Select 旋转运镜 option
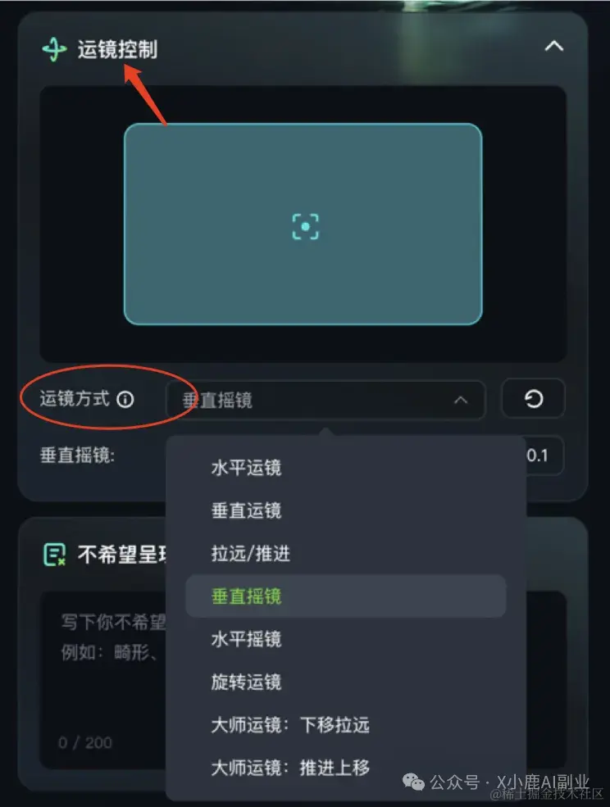Screen dimensions: 610x807 [246, 682]
